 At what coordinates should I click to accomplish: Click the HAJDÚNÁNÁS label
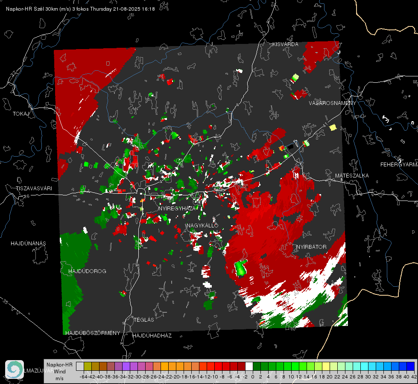(28, 243)
